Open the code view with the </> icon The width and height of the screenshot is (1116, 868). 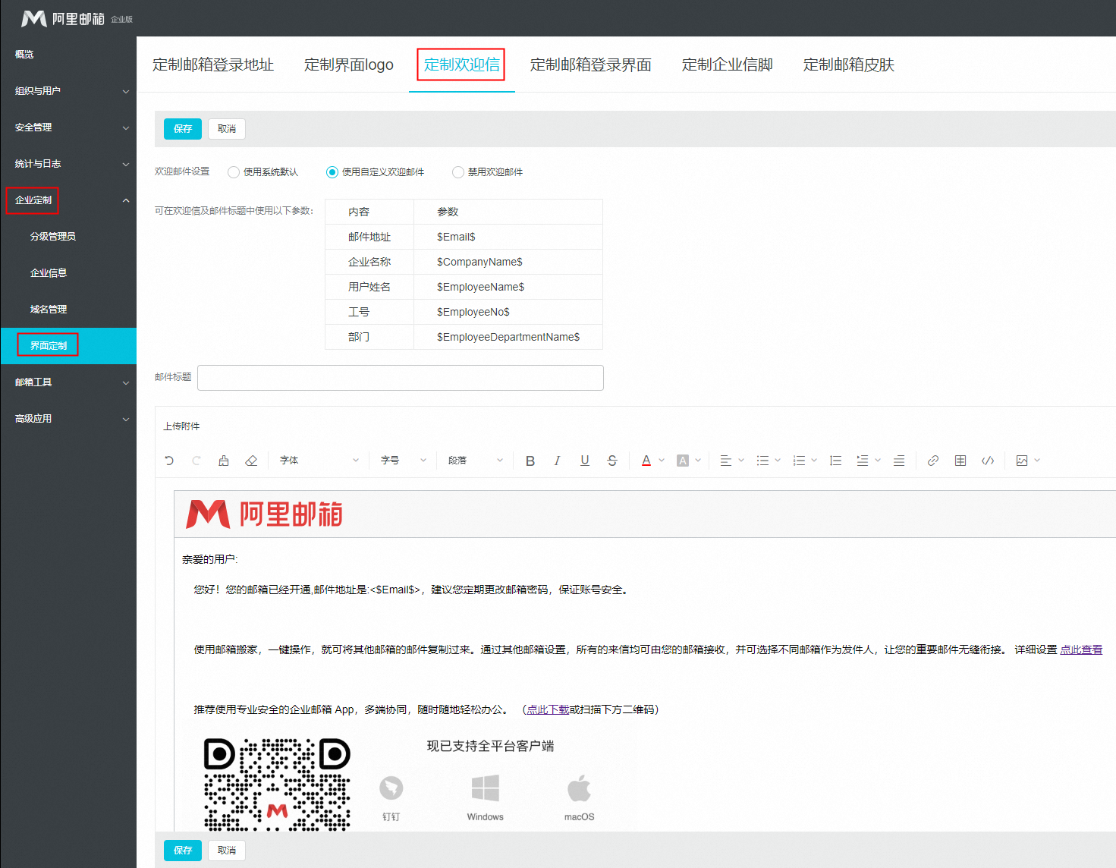[987, 460]
